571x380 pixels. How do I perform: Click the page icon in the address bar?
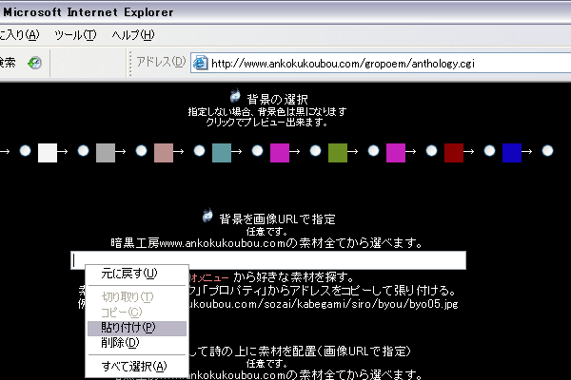pyautogui.click(x=200, y=63)
